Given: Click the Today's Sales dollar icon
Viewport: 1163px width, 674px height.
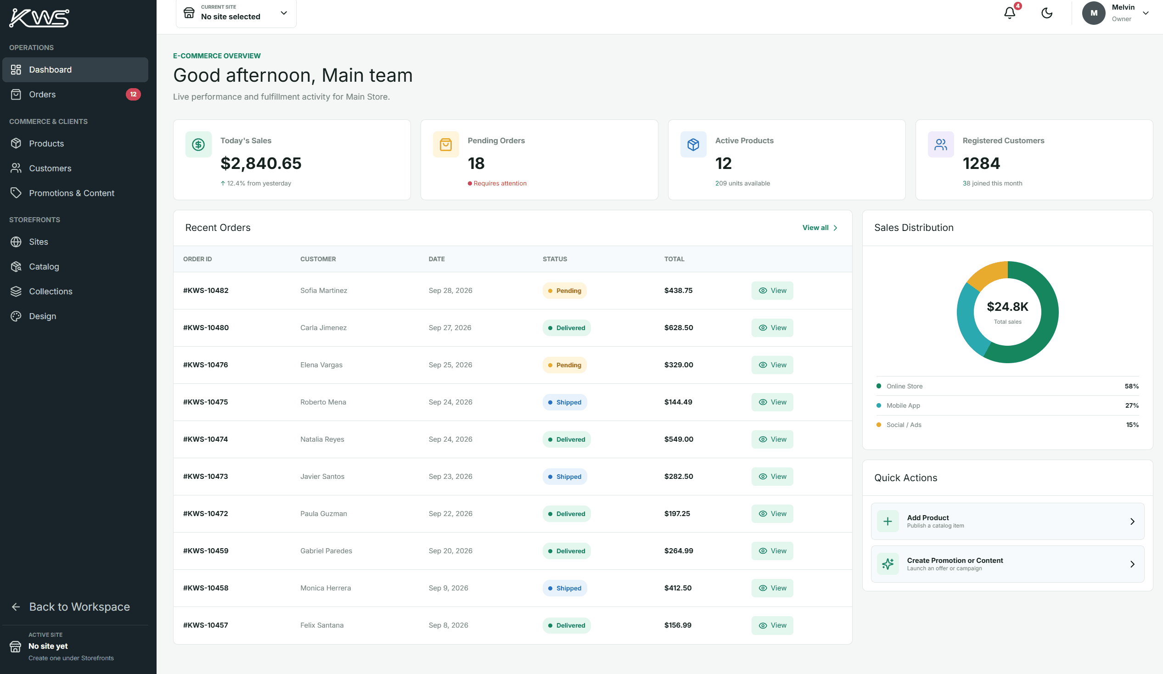Looking at the screenshot, I should coord(198,145).
